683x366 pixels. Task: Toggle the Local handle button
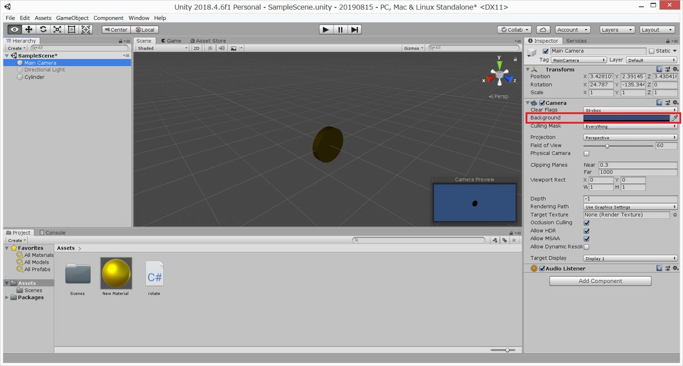(145, 30)
